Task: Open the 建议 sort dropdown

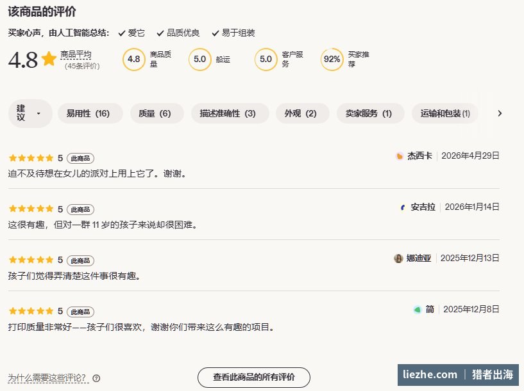Action: pyautogui.click(x=30, y=113)
